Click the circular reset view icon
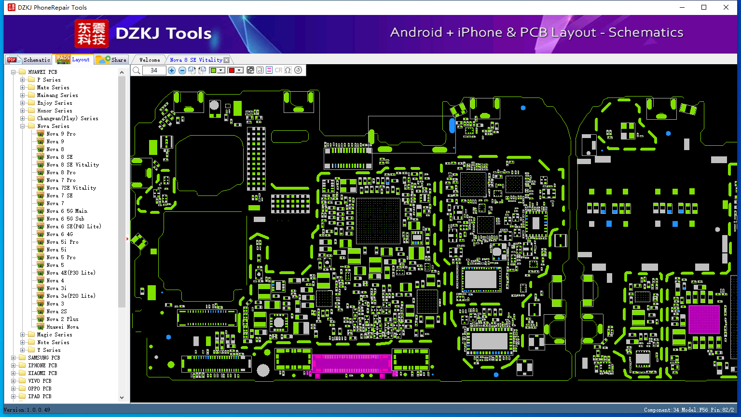Image resolution: width=741 pixels, height=417 pixels. pyautogui.click(x=298, y=70)
